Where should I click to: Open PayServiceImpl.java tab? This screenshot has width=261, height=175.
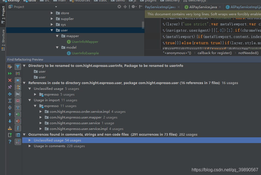[160, 7]
